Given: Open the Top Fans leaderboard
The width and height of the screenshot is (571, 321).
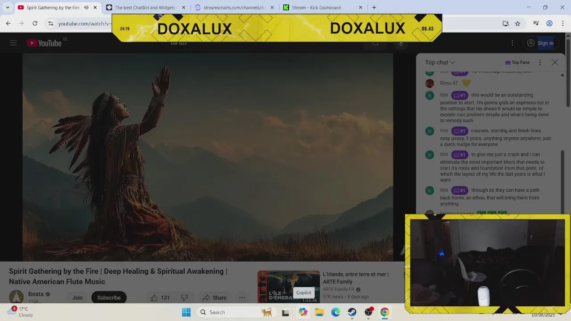Looking at the screenshot, I should (517, 62).
